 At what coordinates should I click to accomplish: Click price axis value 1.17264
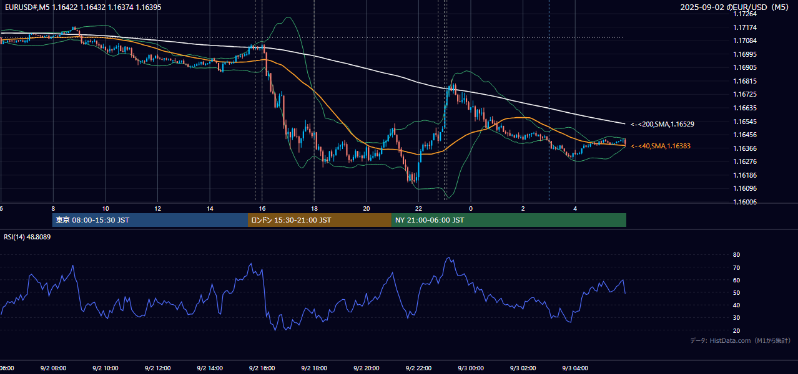click(746, 14)
